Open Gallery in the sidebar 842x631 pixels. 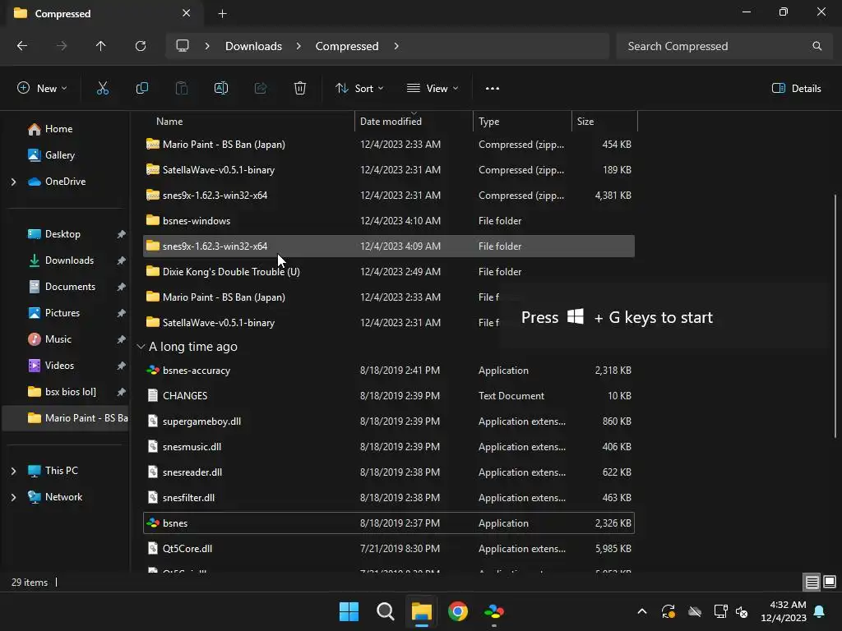(x=65, y=155)
